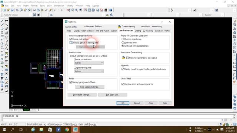
Task: Select Keyboard entry except scripts option
Action: [123, 46]
